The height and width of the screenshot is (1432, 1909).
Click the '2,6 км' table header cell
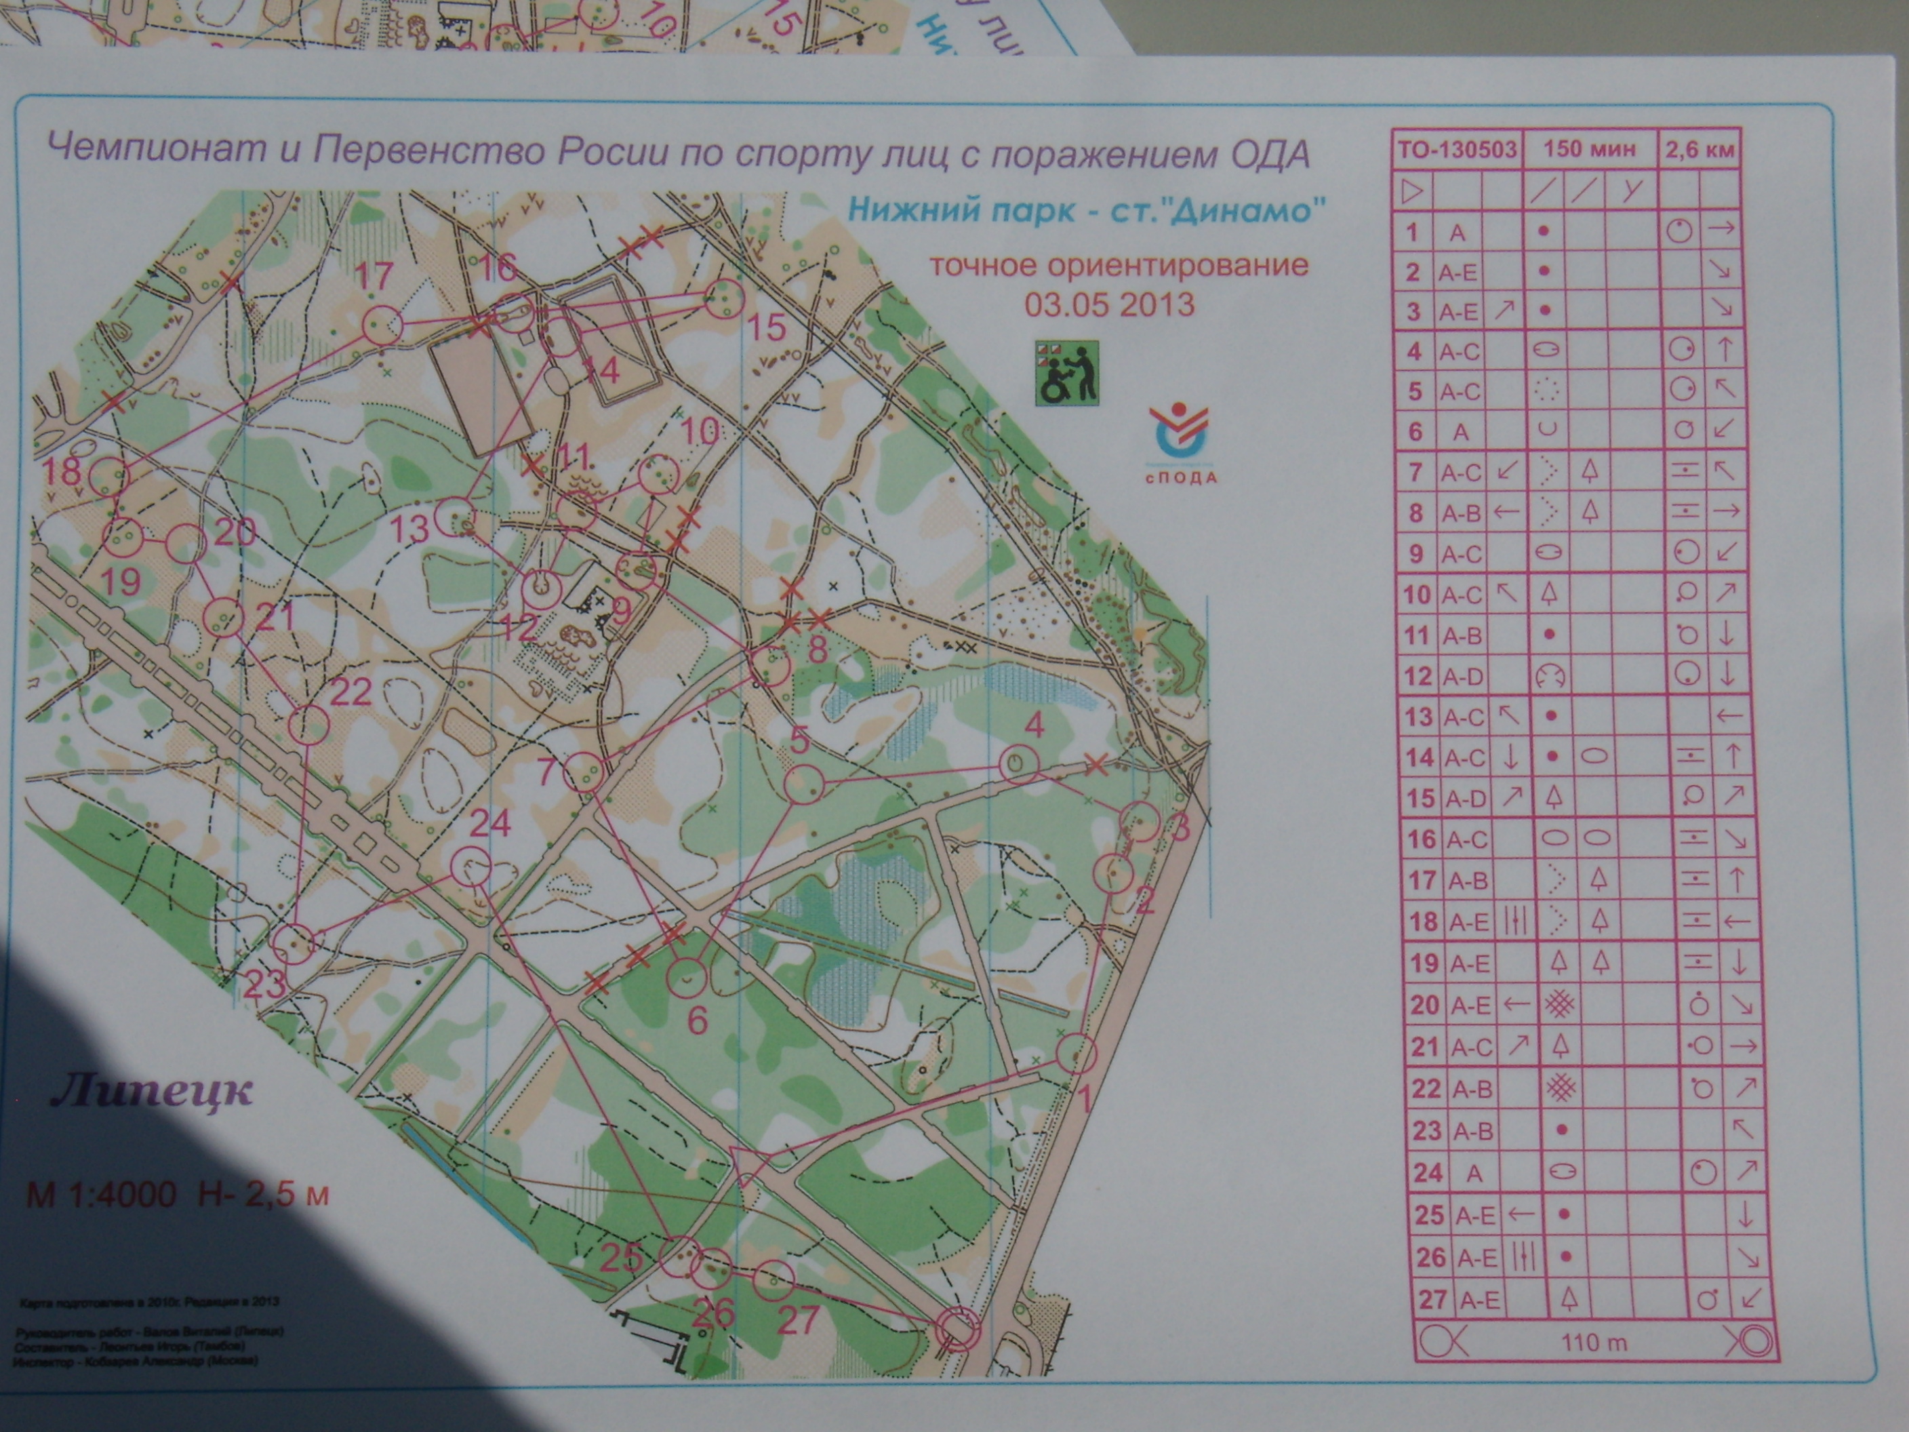(1700, 151)
